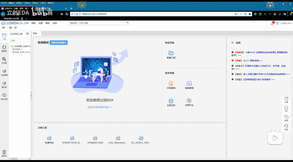Open the 帮助 menu in the EDA menu bar
The width and height of the screenshot is (293, 162).
point(47,23)
